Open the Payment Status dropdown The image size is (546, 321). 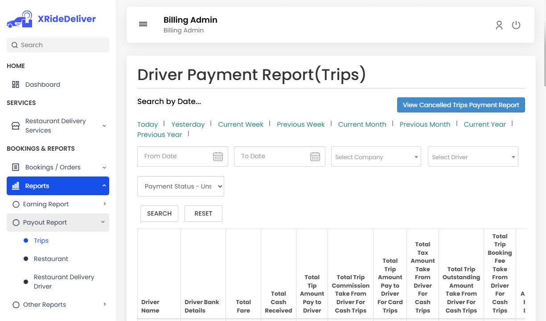[181, 186]
